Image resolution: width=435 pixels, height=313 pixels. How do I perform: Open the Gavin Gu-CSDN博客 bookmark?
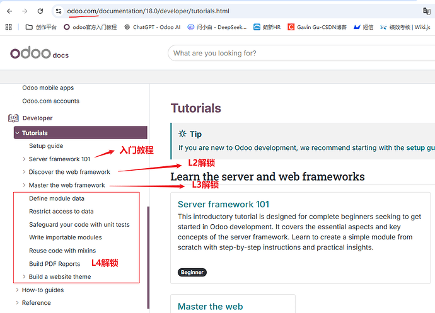[317, 27]
